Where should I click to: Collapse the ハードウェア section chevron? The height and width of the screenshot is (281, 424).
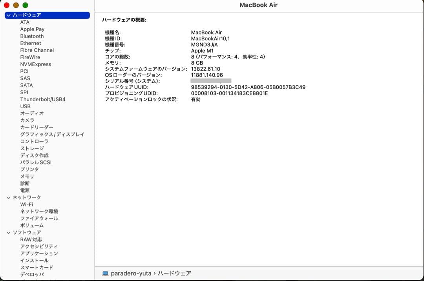(8, 15)
